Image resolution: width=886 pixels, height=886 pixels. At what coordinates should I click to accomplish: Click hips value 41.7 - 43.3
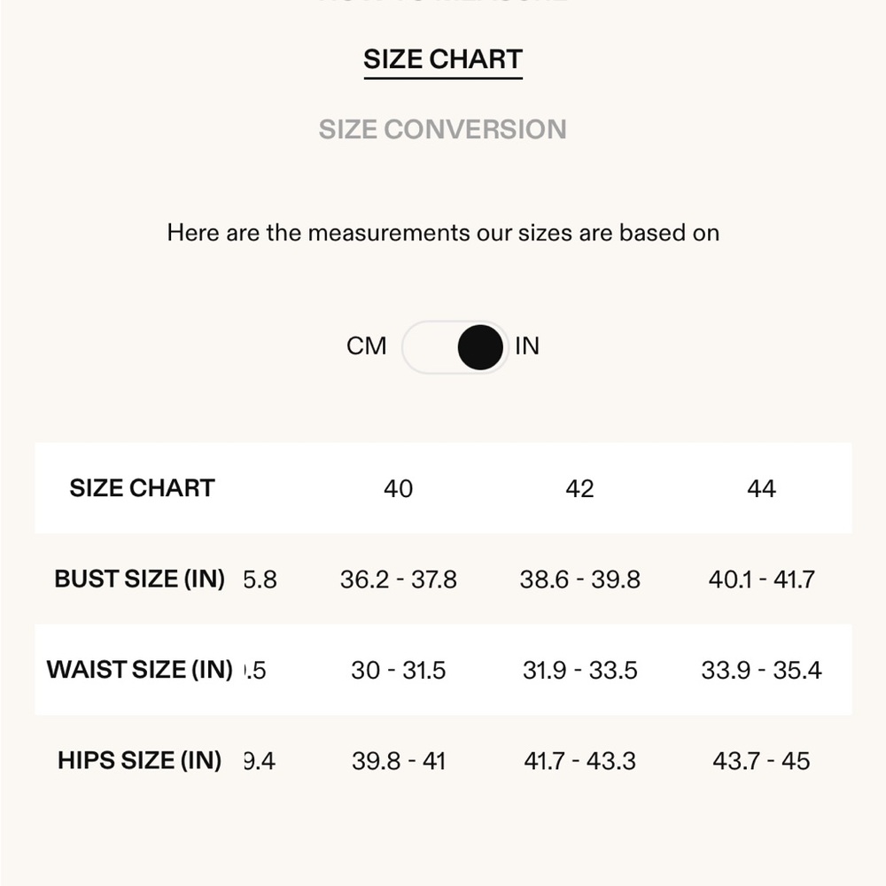[579, 761]
